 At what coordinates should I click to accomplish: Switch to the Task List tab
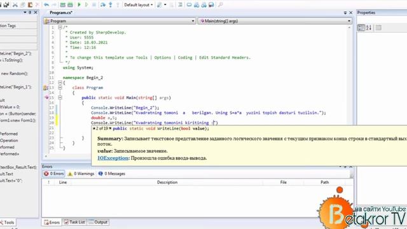click(74, 222)
